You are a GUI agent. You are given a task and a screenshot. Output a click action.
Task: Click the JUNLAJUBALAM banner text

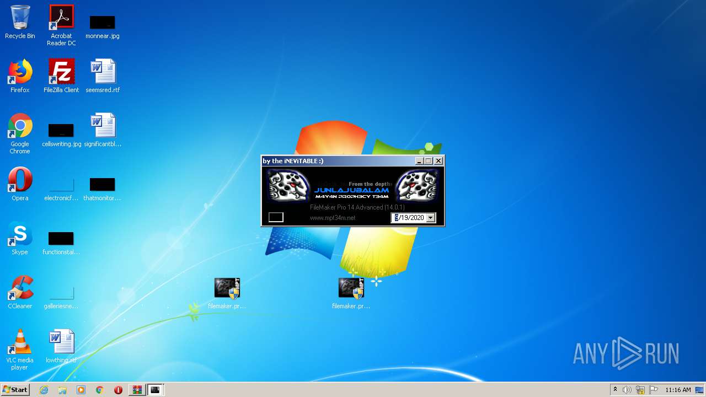point(351,190)
